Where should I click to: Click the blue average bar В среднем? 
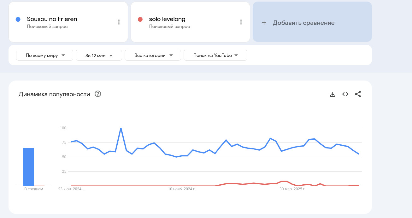pos(28,167)
